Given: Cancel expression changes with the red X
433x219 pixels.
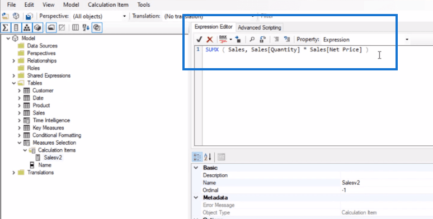Looking at the screenshot, I should 210,40.
